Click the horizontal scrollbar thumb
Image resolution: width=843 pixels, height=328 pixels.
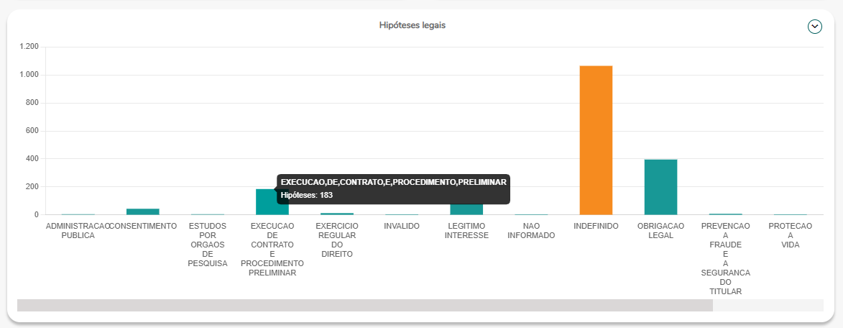(x=364, y=306)
